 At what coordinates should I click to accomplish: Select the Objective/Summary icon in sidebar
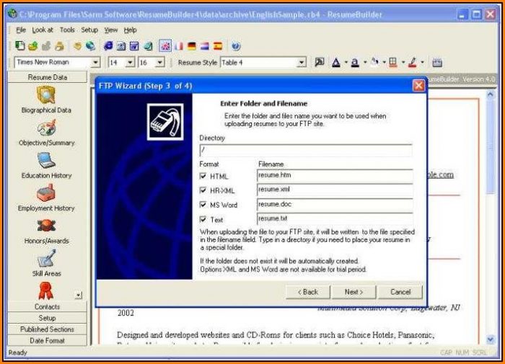pos(46,128)
